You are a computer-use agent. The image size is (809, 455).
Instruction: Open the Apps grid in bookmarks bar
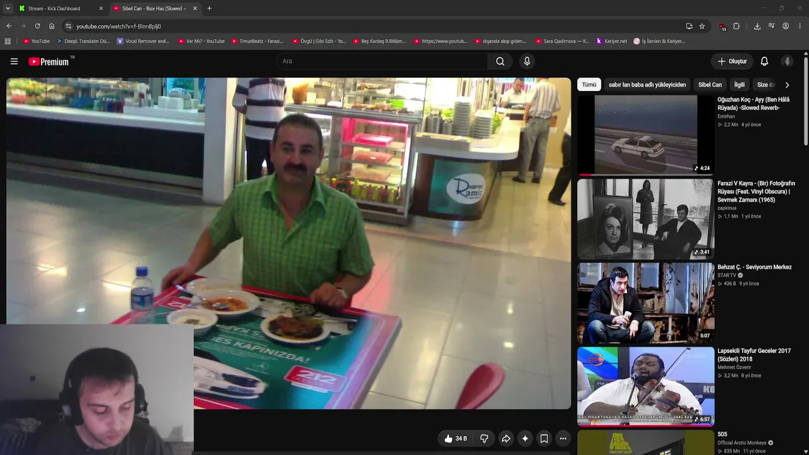(8, 41)
